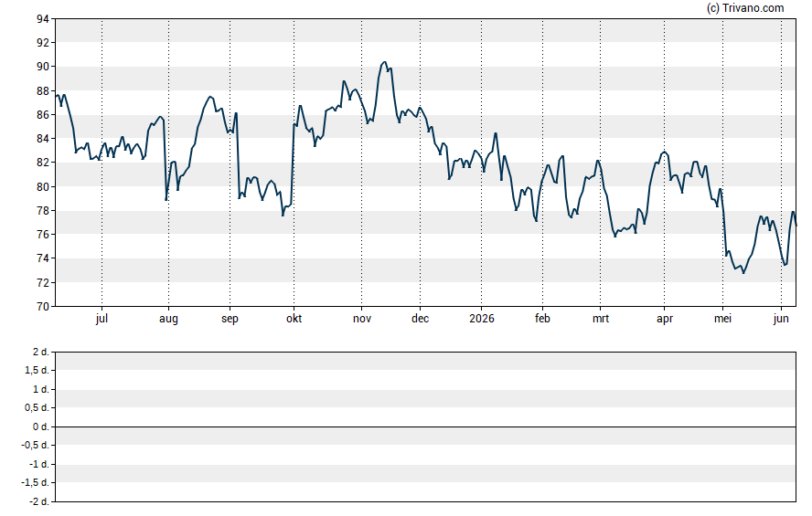Screen dimensions: 812x516
Task: Click the 92 price axis value
Action: pos(43,42)
